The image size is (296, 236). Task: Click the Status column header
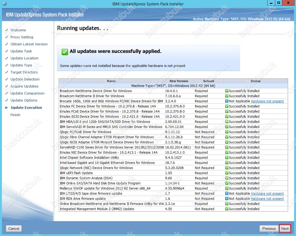pos(256,81)
